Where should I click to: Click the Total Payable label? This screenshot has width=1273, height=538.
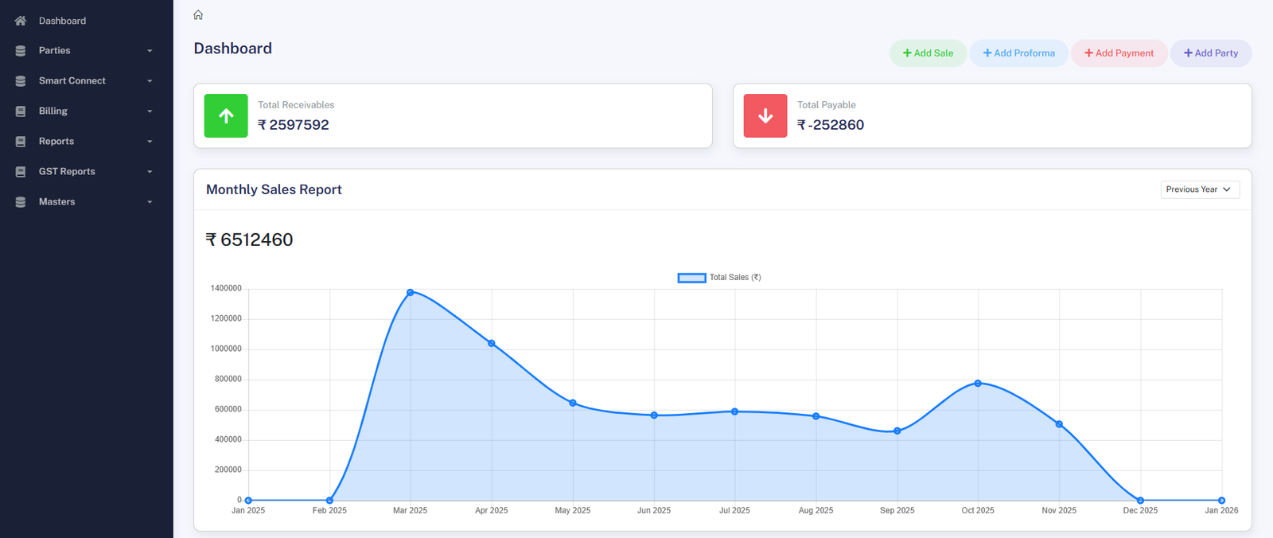click(827, 105)
